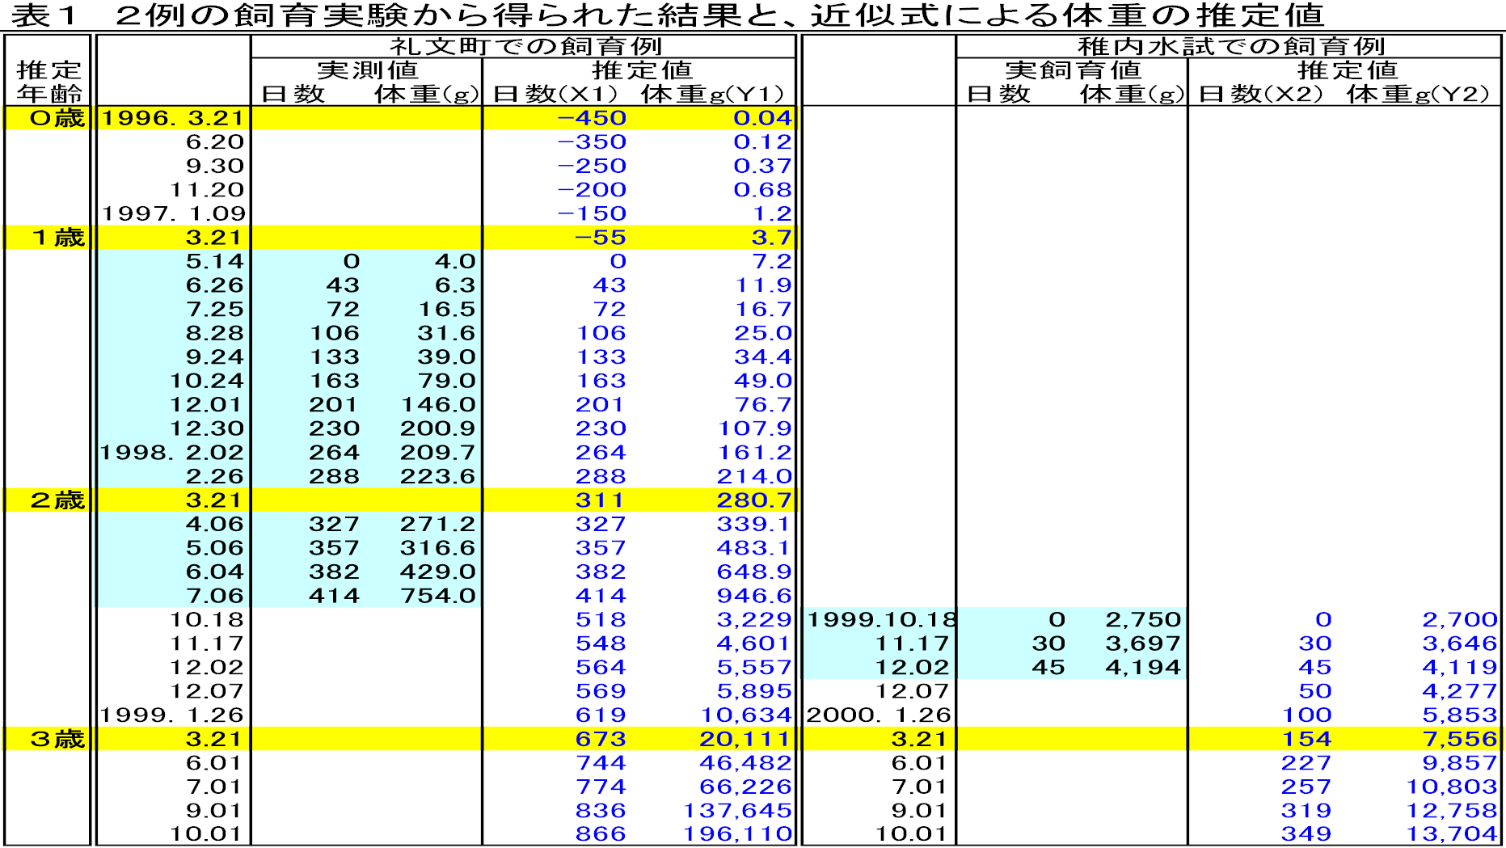Select the date cell 1996. 3.21
The width and height of the screenshot is (1506, 848).
tap(172, 118)
